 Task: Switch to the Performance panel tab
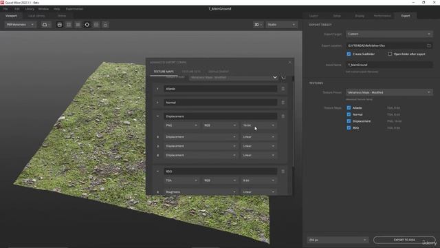[382, 16]
